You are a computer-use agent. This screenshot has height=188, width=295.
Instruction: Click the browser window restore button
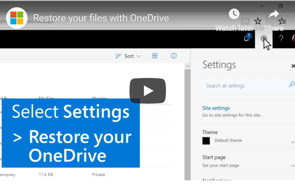click(280, 6)
